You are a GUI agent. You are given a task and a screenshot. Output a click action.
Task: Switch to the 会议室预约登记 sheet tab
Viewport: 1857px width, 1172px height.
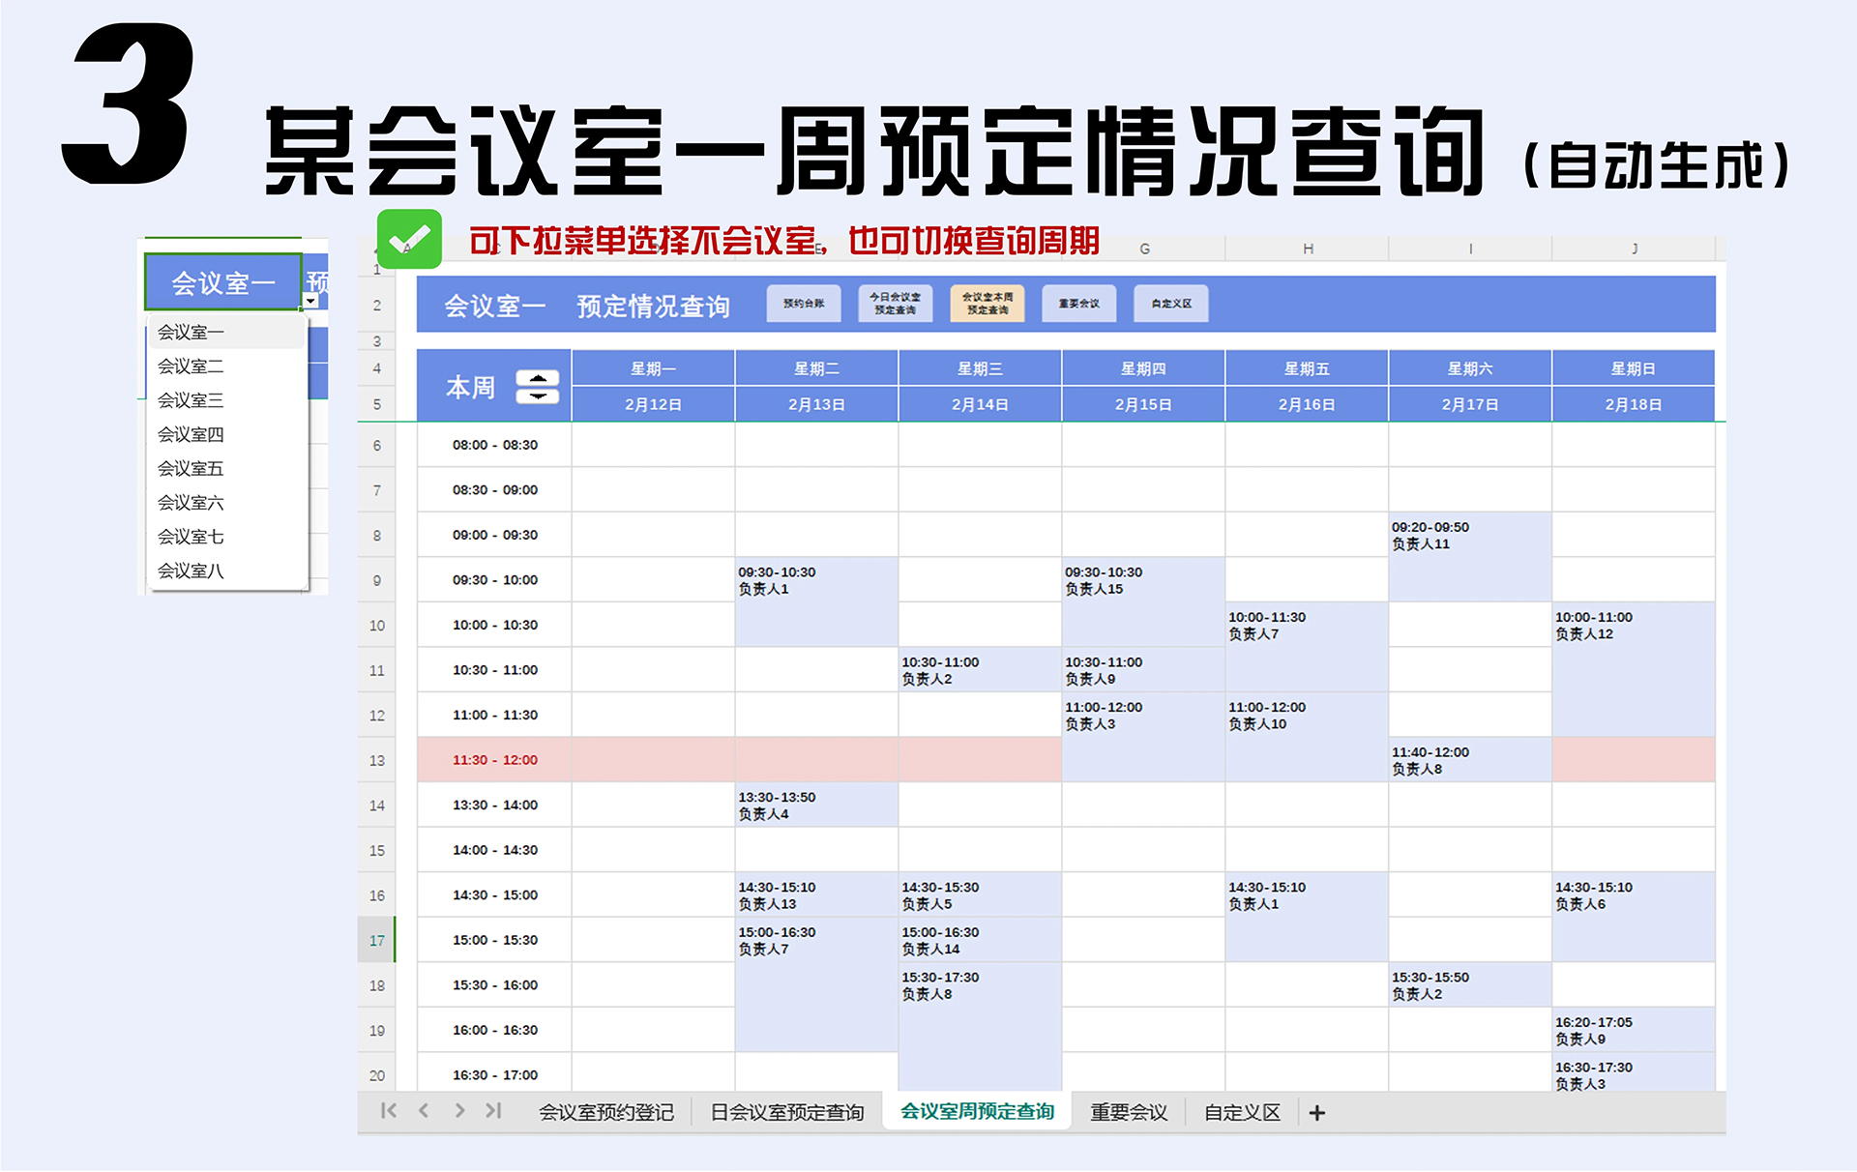pos(606,1113)
